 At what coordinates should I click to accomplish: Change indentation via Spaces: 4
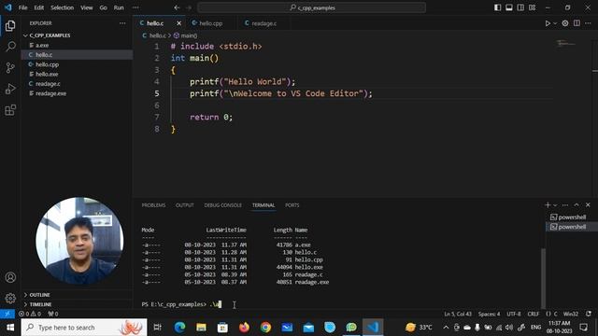point(489,314)
